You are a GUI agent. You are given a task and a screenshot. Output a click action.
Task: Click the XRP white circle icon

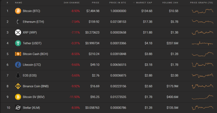click(18, 32)
